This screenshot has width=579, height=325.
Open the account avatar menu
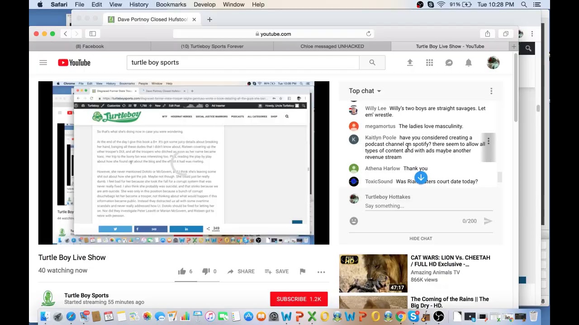[x=493, y=63]
